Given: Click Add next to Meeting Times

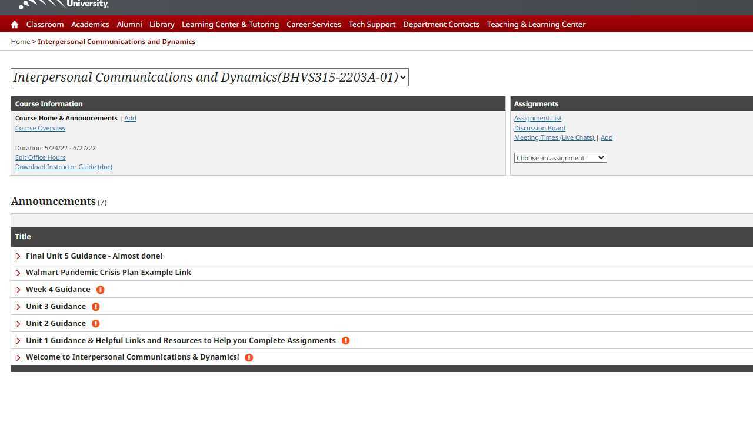Looking at the screenshot, I should tap(607, 137).
